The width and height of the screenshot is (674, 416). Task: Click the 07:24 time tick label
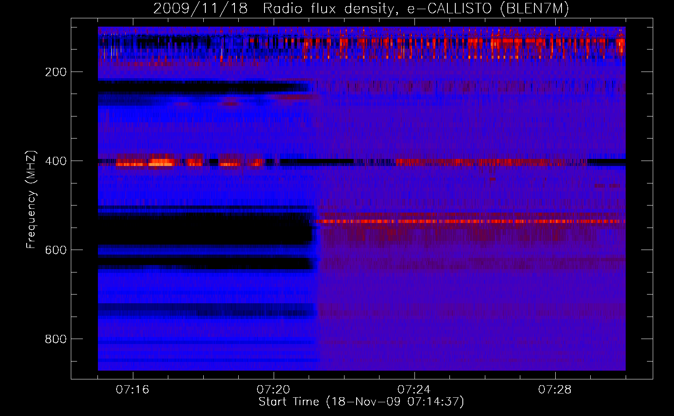click(414, 389)
